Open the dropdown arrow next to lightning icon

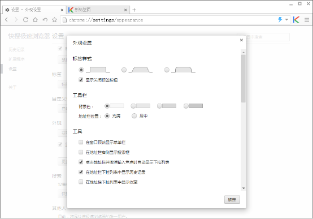click(x=286, y=20)
